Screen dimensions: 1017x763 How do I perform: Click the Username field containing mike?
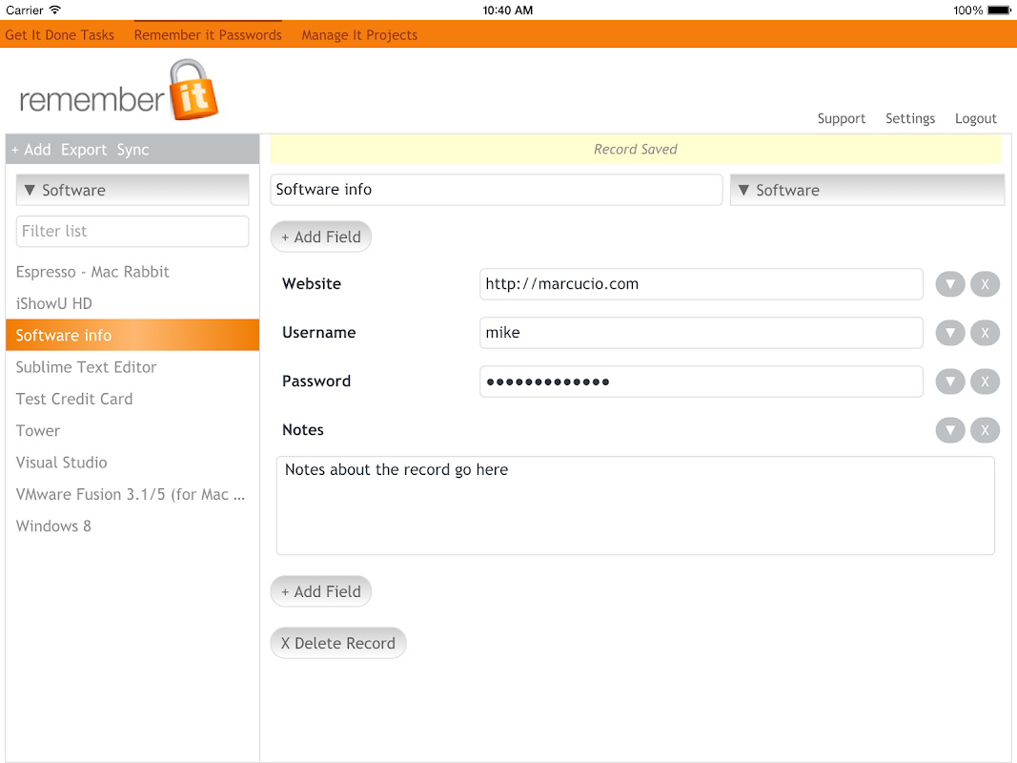point(702,333)
